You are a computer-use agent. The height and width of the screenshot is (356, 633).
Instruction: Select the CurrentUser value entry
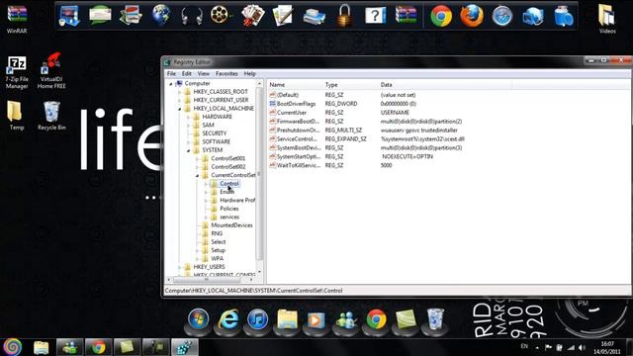pyautogui.click(x=292, y=113)
